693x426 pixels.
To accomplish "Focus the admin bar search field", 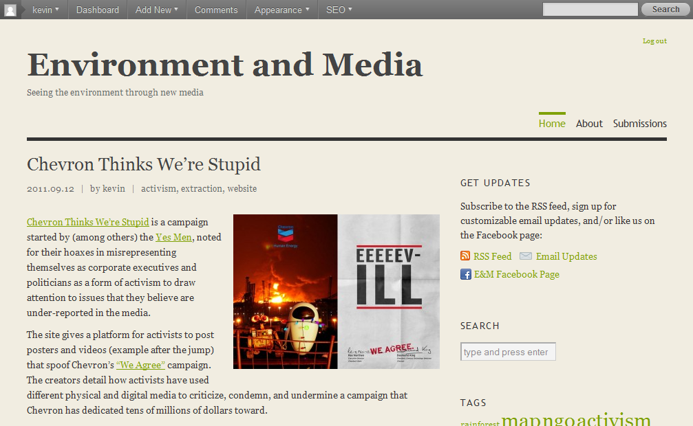I will click(x=590, y=9).
